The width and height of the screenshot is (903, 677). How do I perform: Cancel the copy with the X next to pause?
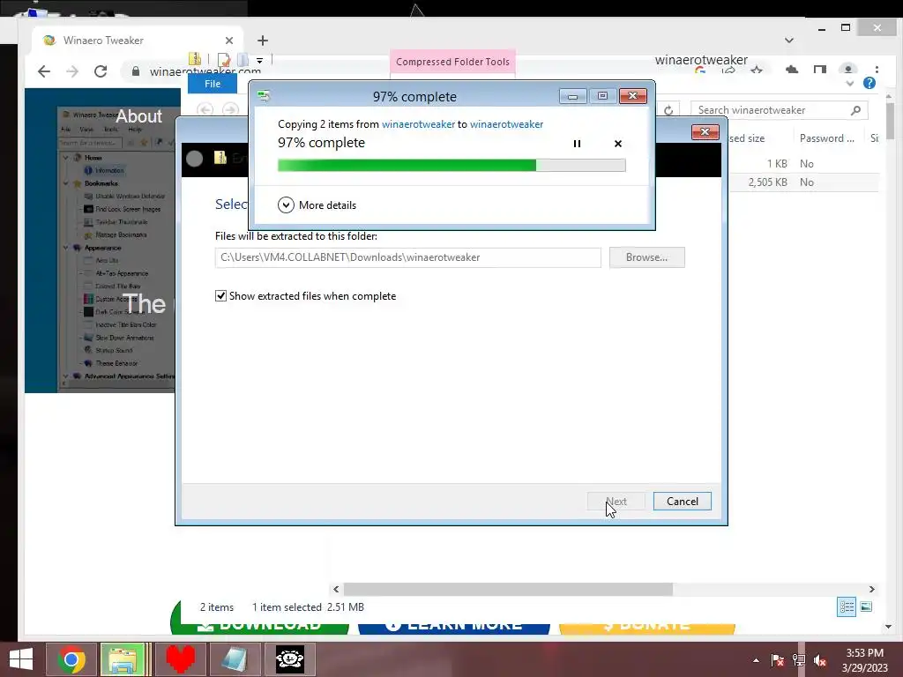pyautogui.click(x=618, y=144)
